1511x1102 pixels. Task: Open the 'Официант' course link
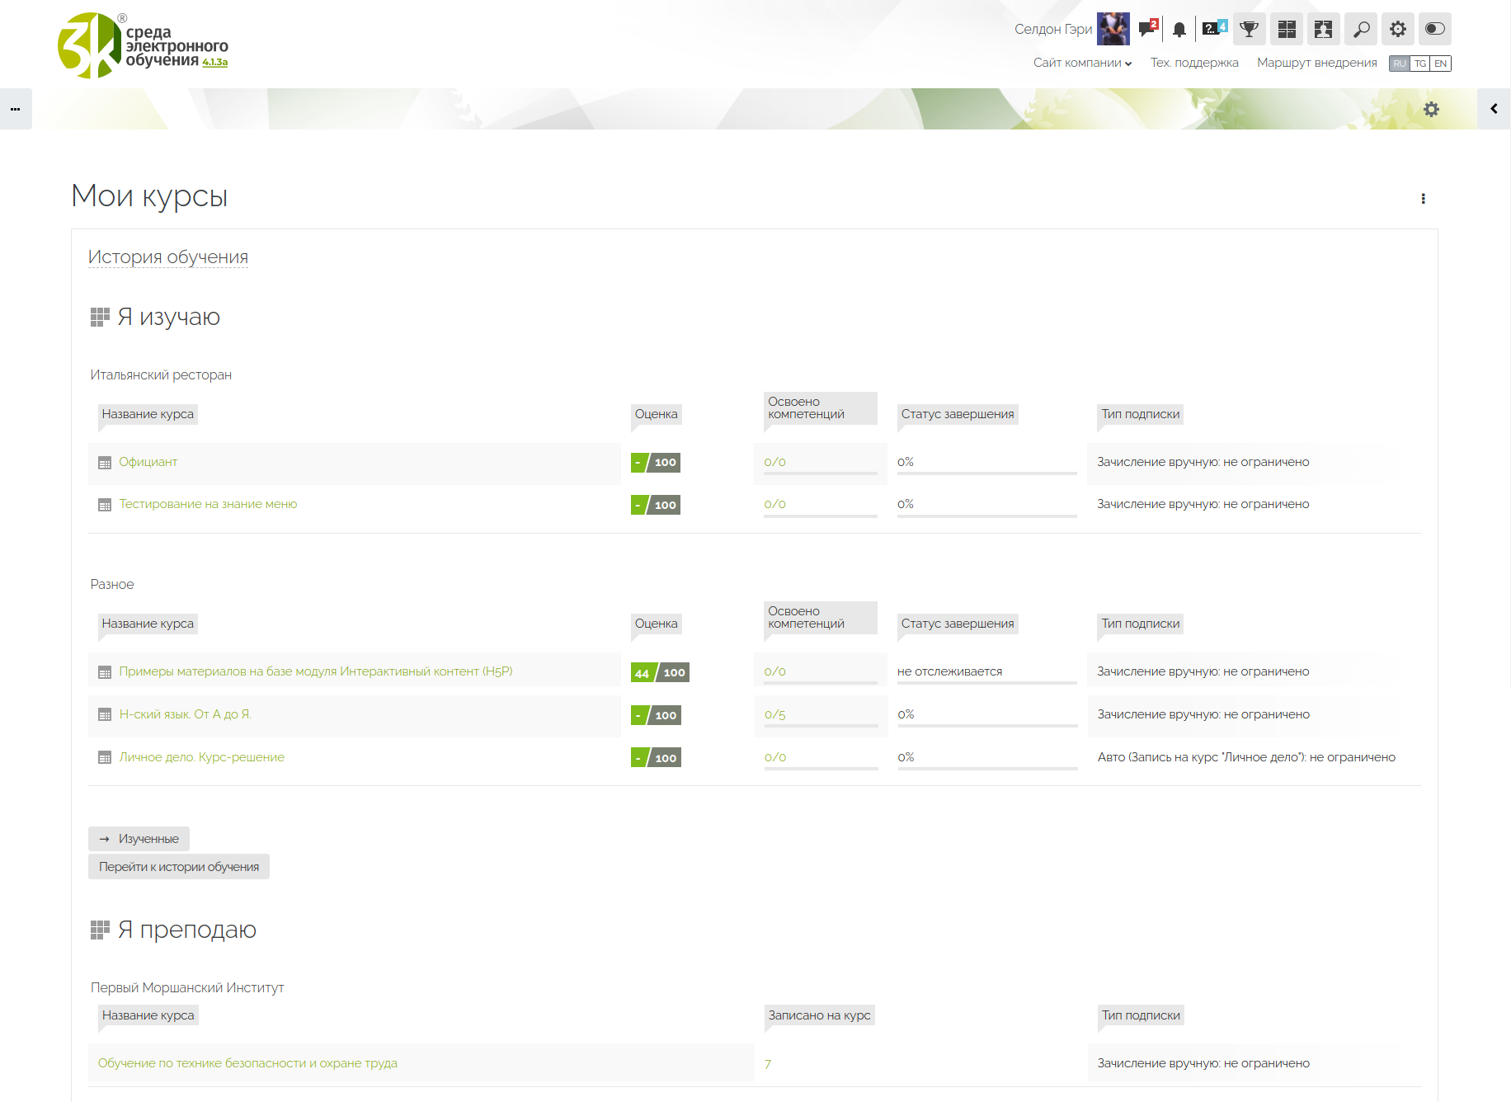coord(148,462)
